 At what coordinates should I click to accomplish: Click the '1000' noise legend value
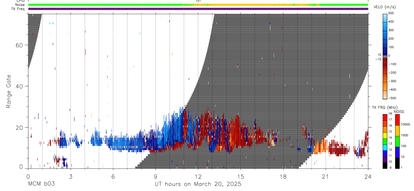(405, 135)
